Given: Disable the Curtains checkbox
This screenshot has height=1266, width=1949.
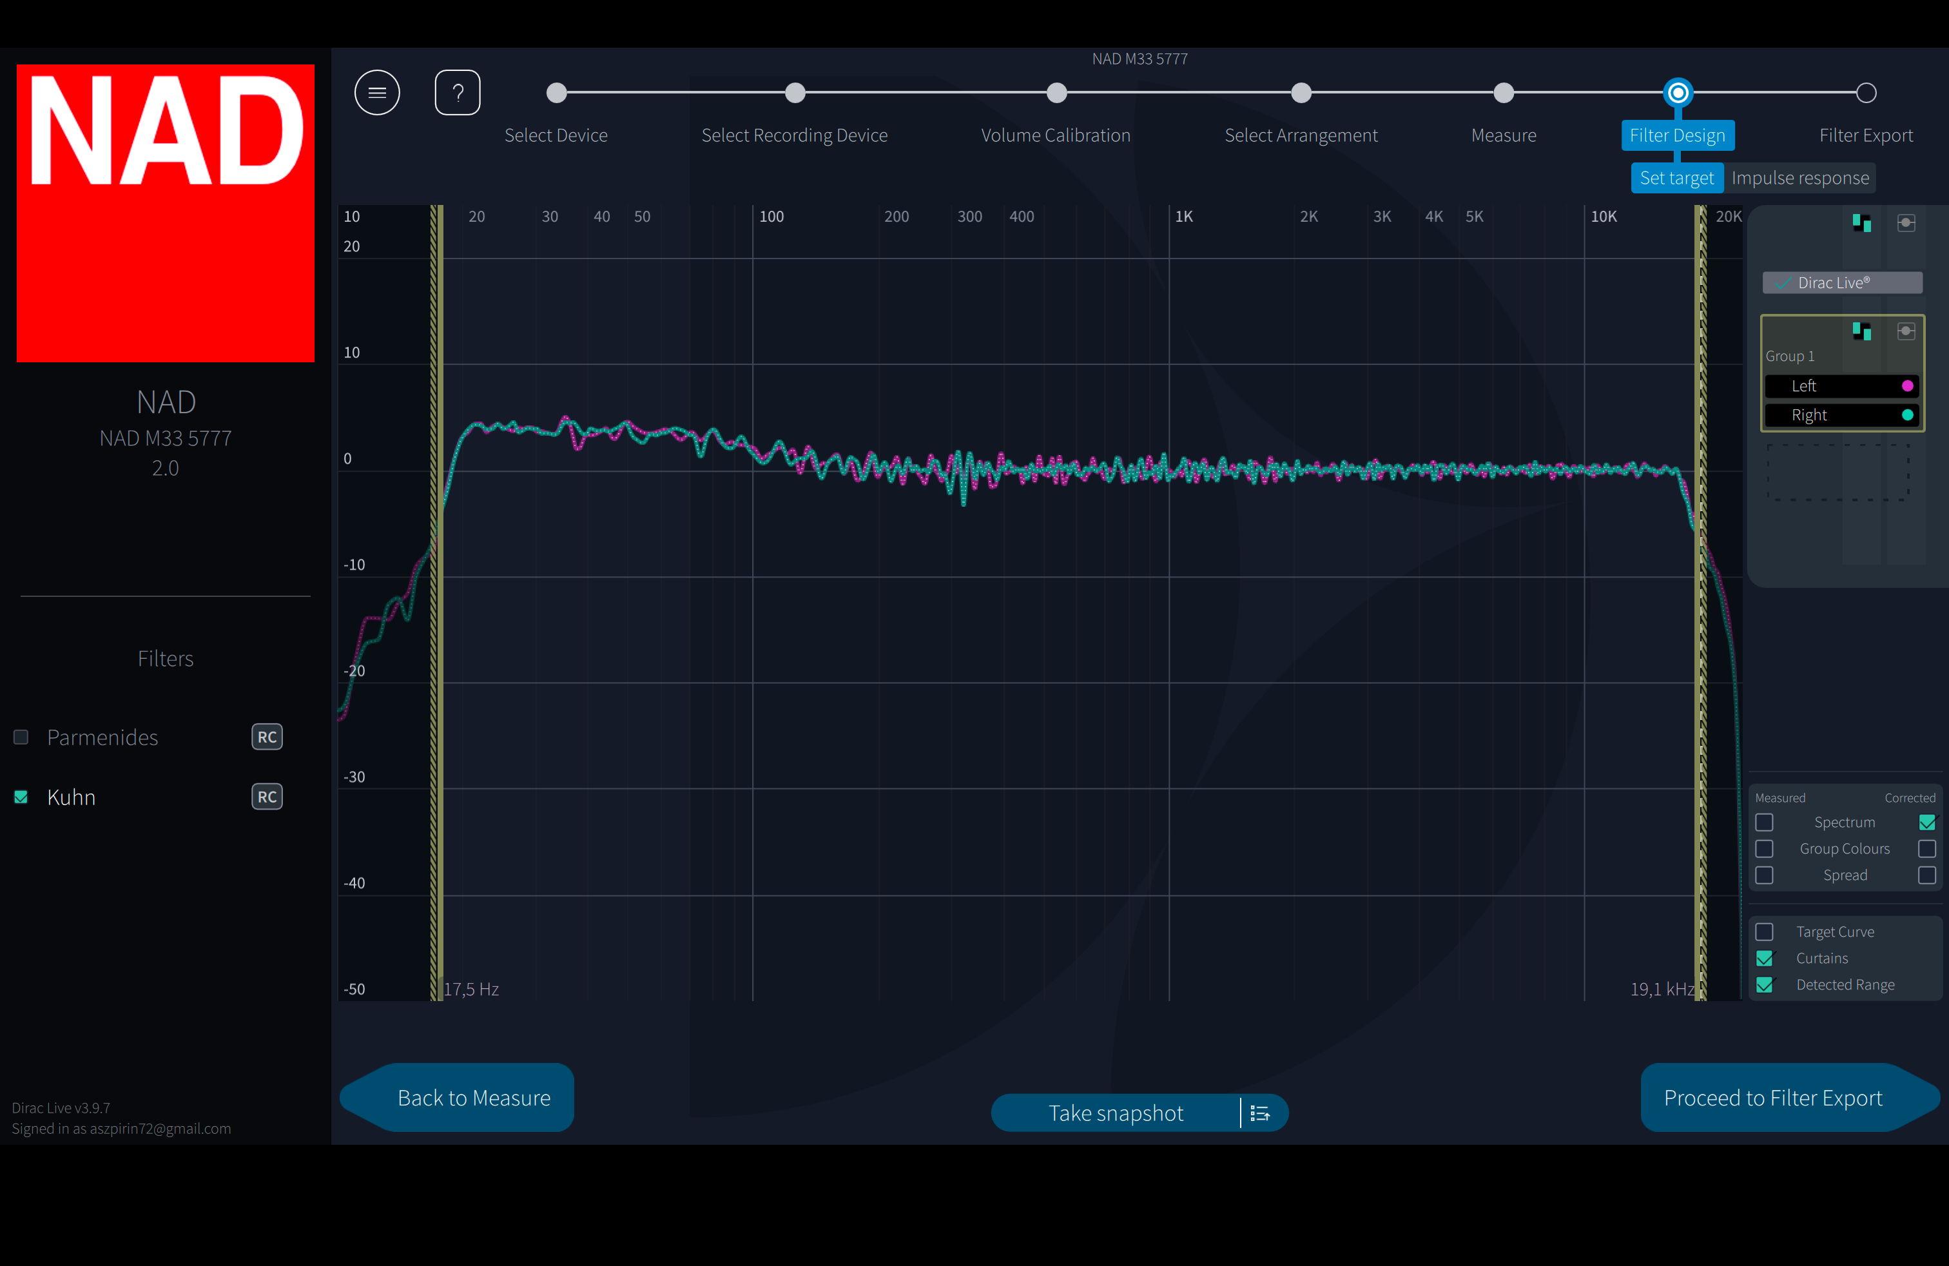Looking at the screenshot, I should pyautogui.click(x=1765, y=958).
